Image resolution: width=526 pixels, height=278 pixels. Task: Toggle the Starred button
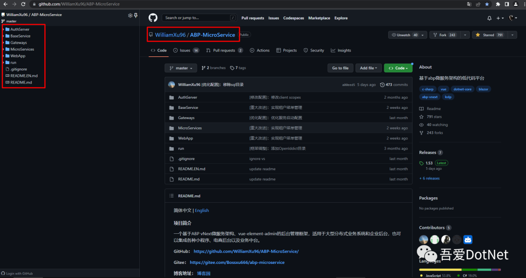click(490, 35)
